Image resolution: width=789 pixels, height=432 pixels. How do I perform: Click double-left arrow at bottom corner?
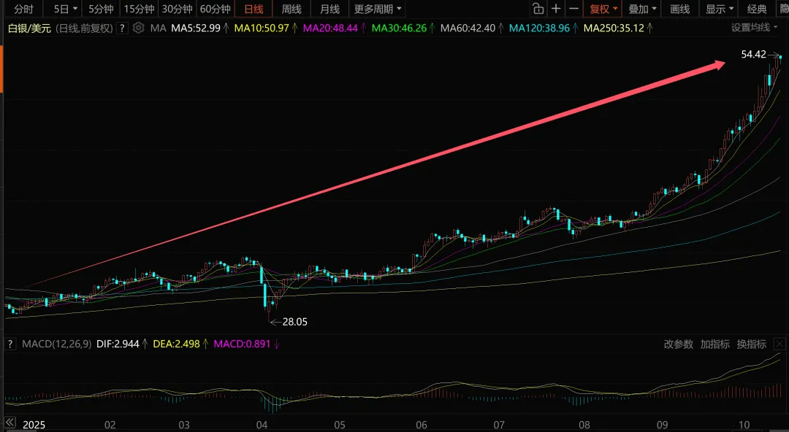point(10,423)
